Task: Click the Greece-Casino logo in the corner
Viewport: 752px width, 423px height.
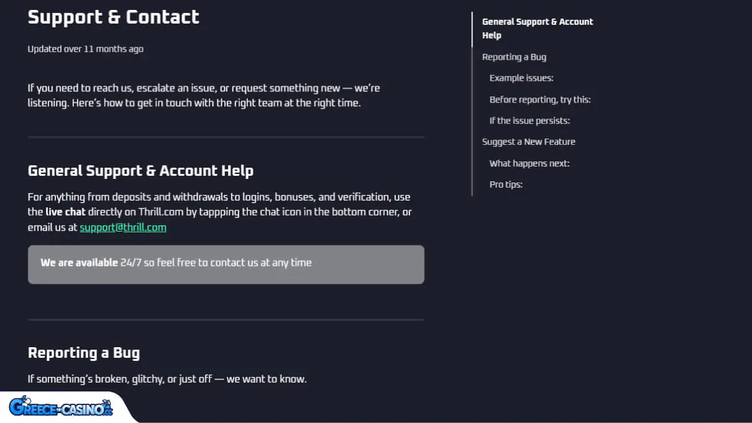Action: [61, 407]
